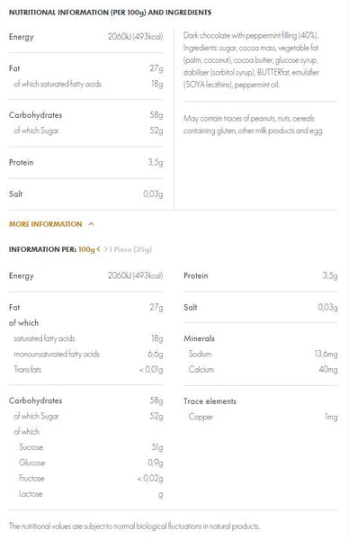Click the top Energy value 2060kJ
349x540 pixels.
coord(135,37)
